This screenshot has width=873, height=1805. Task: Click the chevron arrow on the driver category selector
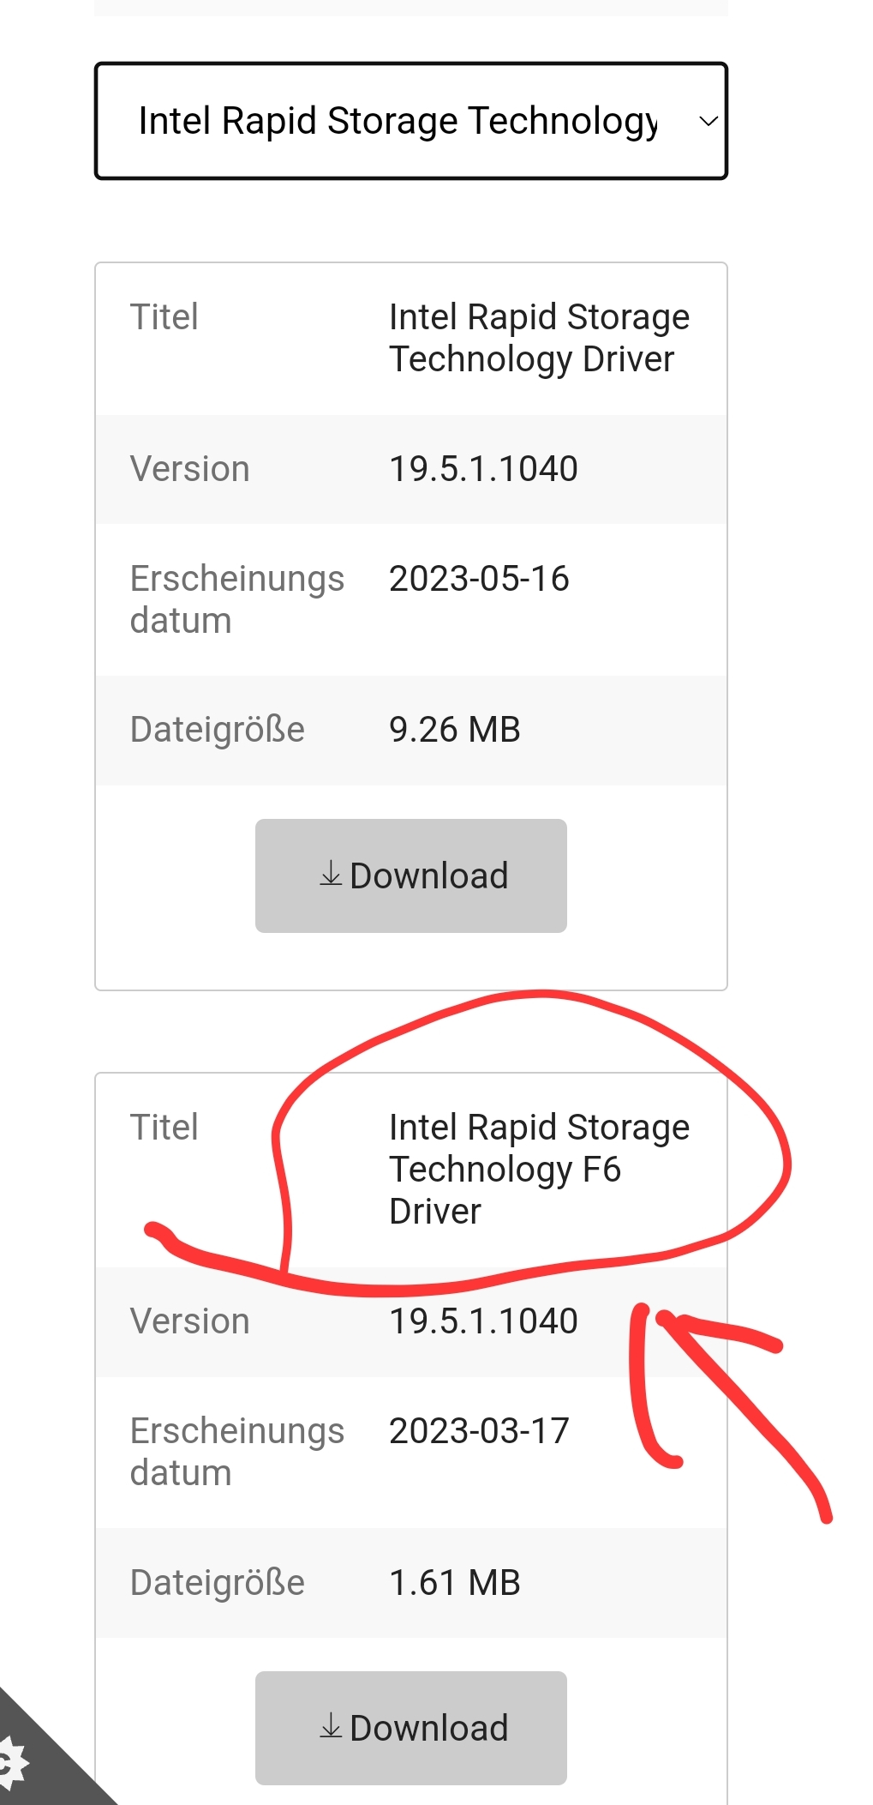coord(708,122)
